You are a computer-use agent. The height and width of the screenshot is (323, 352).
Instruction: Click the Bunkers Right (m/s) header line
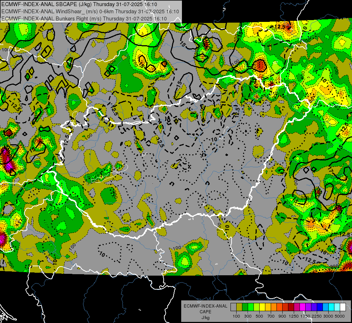(84, 19)
